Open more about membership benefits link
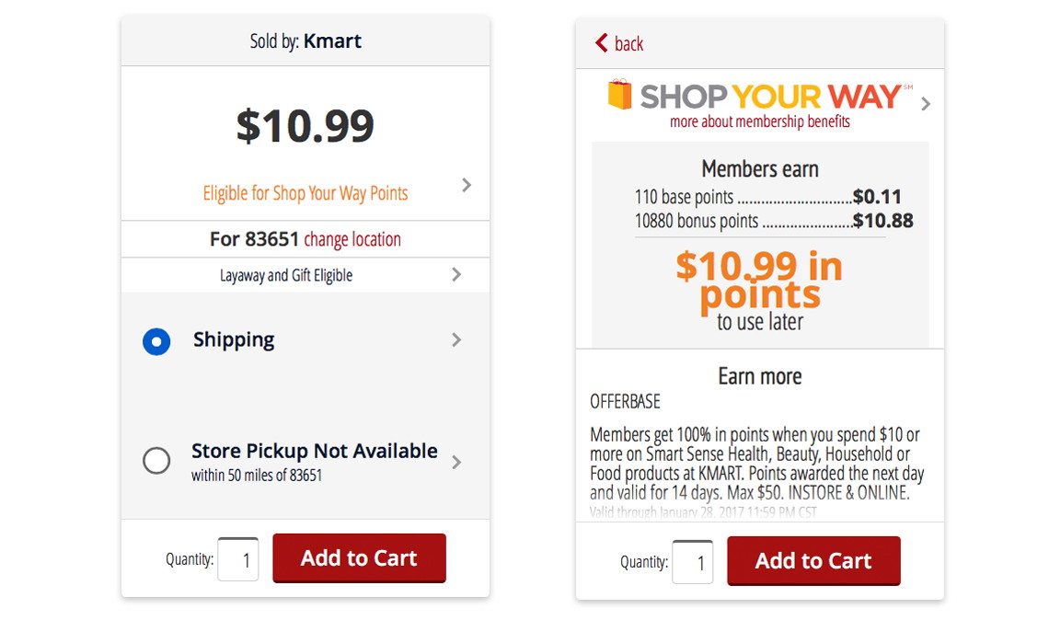The width and height of the screenshot is (1049, 620). tap(760, 121)
